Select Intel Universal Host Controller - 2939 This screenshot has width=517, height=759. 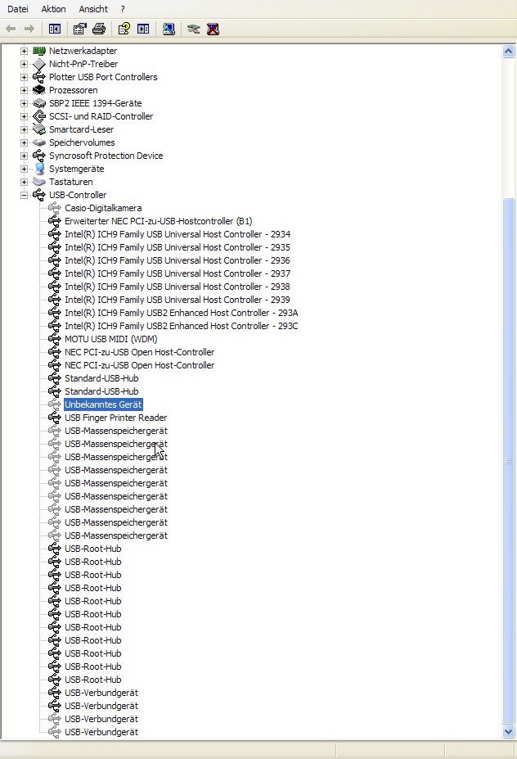(178, 300)
